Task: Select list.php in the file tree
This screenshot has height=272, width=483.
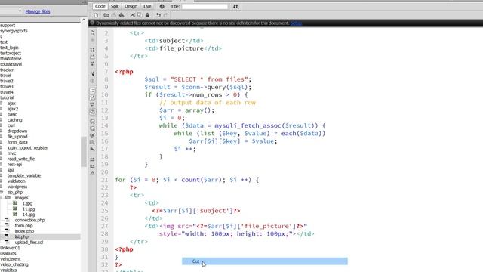Action: point(22,236)
